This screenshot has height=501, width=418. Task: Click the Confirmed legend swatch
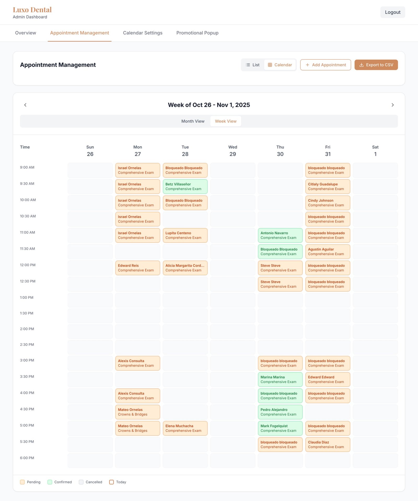pos(49,482)
